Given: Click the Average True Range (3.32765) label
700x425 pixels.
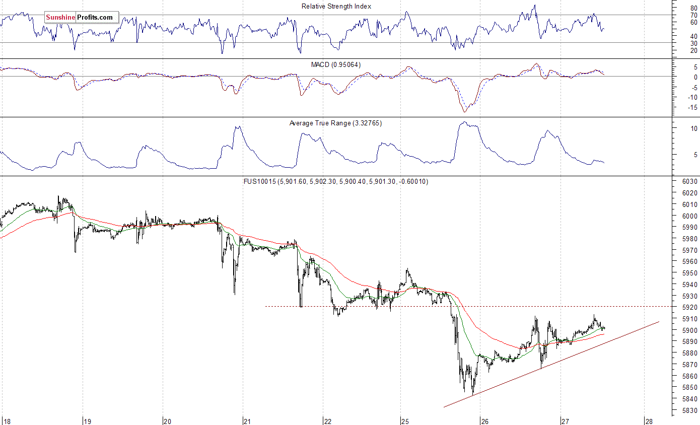Looking at the screenshot, I should [x=335, y=123].
